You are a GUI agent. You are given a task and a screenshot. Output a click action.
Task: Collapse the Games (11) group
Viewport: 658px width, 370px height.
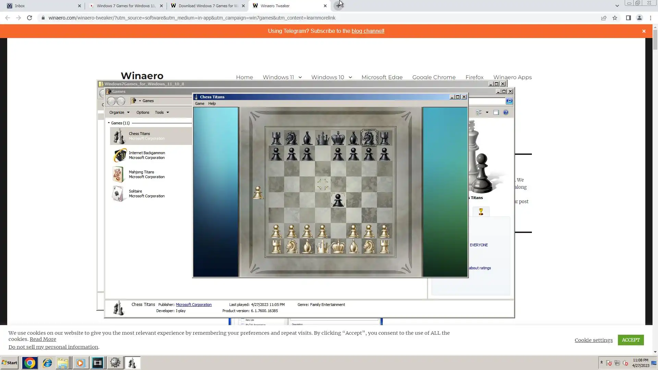[x=109, y=123]
